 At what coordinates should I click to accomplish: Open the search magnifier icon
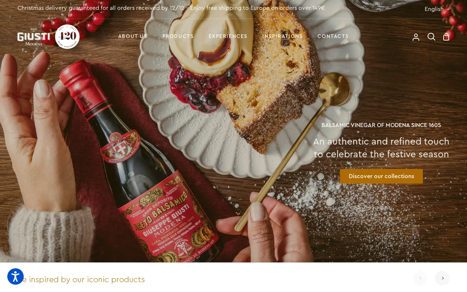431,37
